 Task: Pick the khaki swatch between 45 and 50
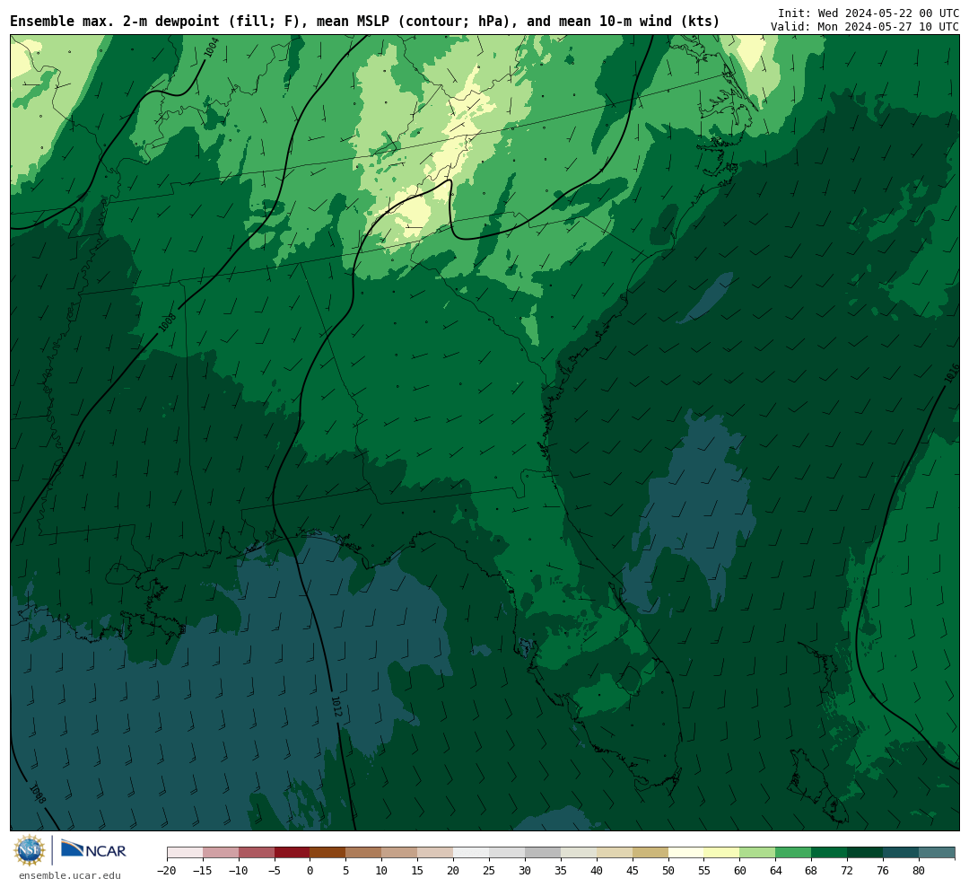pos(650,853)
